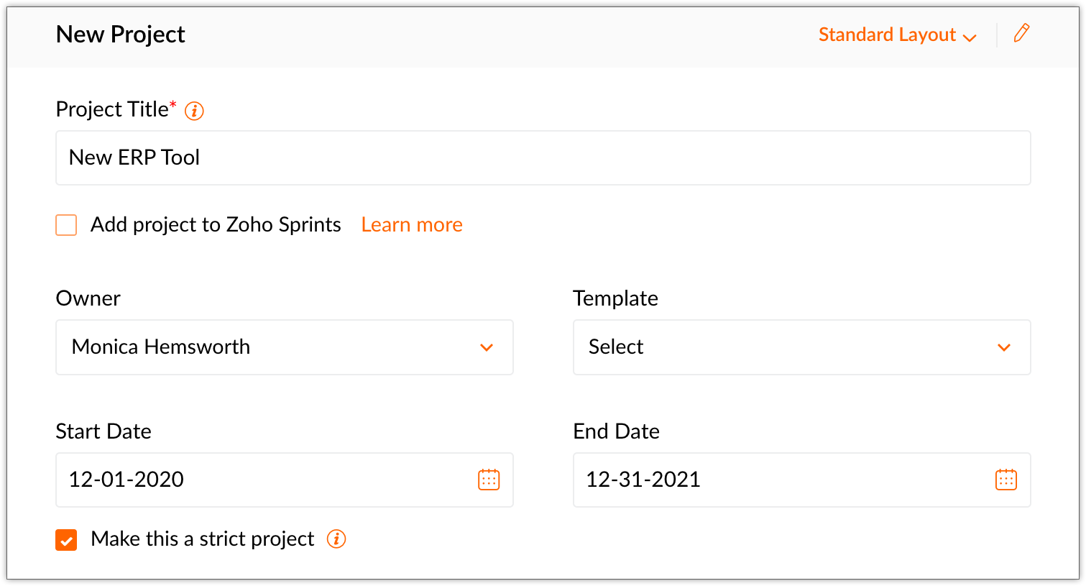Click info icon next to strict project
The width and height of the screenshot is (1086, 586).
pyautogui.click(x=336, y=539)
